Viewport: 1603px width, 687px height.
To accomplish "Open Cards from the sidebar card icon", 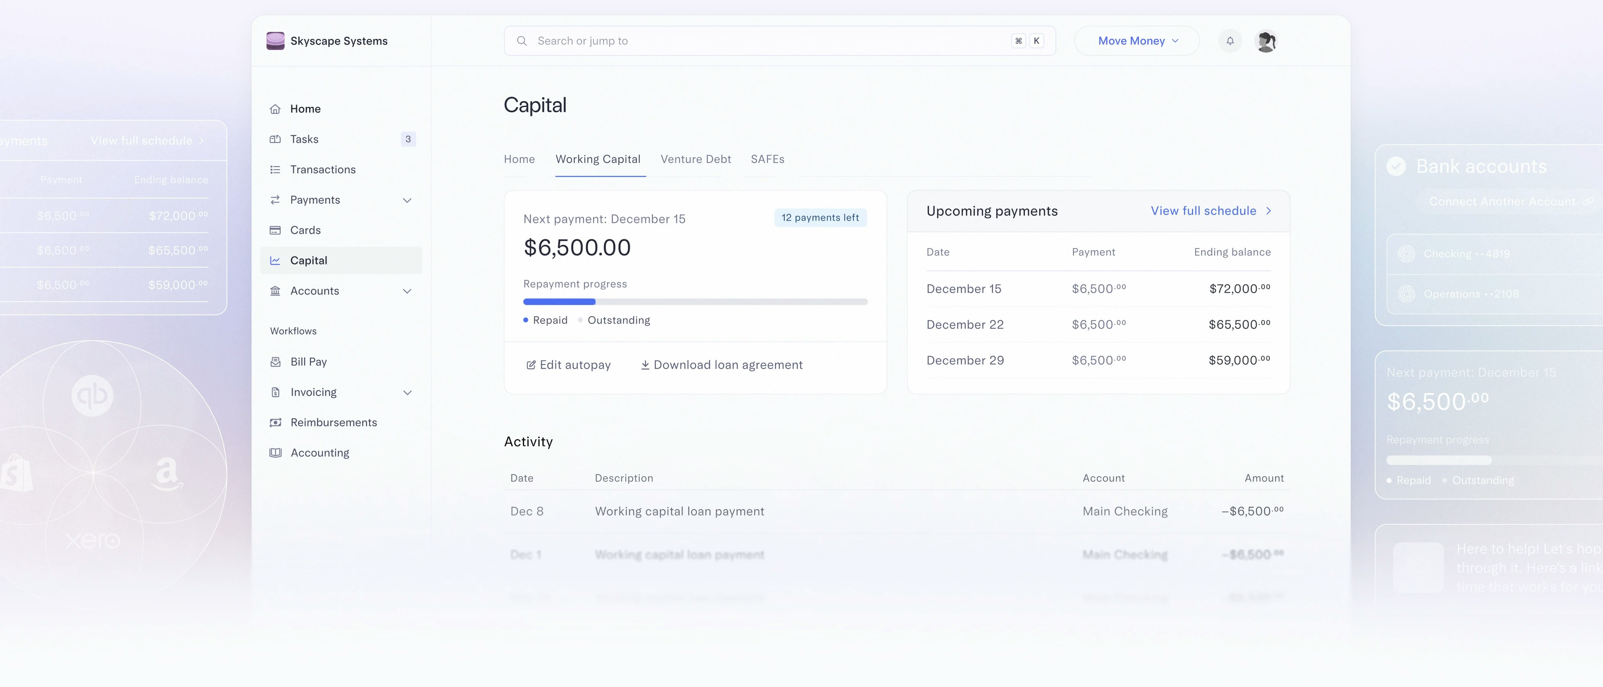I will pos(276,230).
